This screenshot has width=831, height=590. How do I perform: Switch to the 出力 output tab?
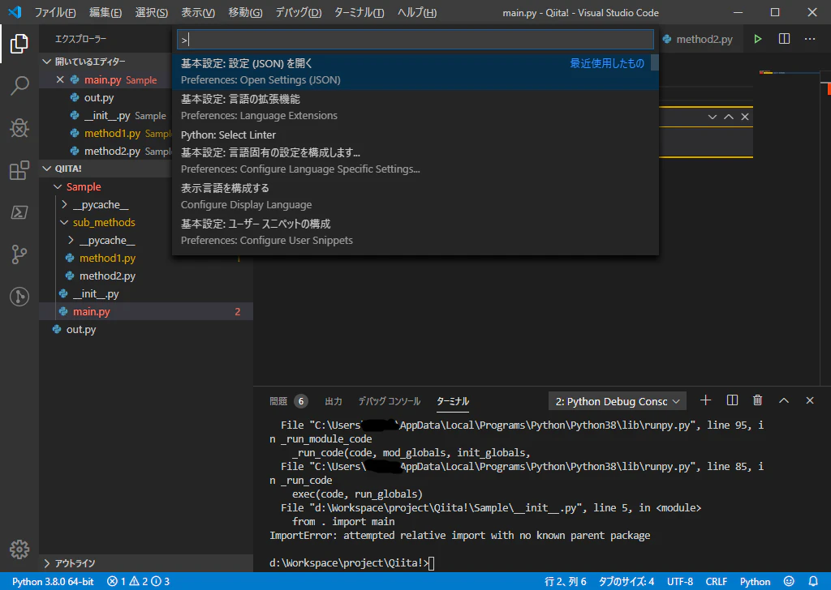pyautogui.click(x=334, y=401)
